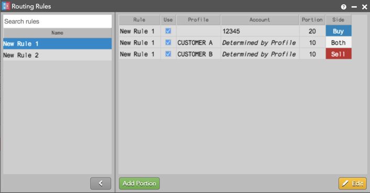
Task: Close the Routing Rules window
Action: 365,7
